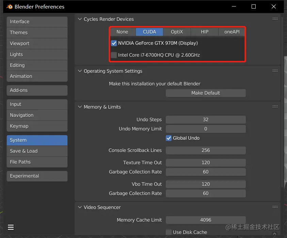Click the Undo Steps value field
The width and height of the screenshot is (287, 238).
pos(206,120)
